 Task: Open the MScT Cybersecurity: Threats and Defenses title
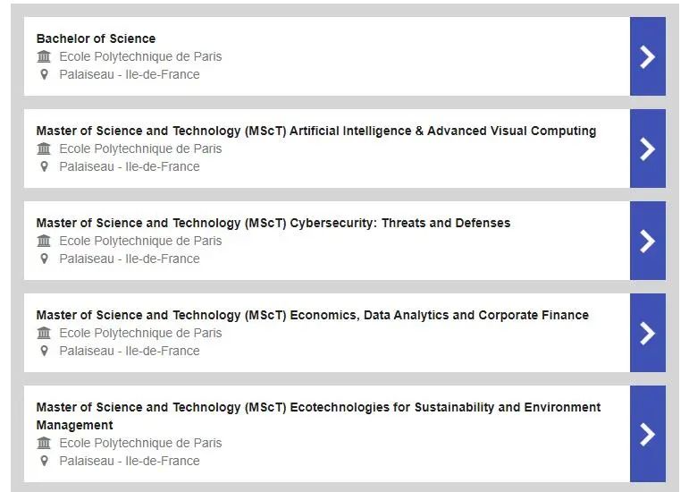point(273,223)
